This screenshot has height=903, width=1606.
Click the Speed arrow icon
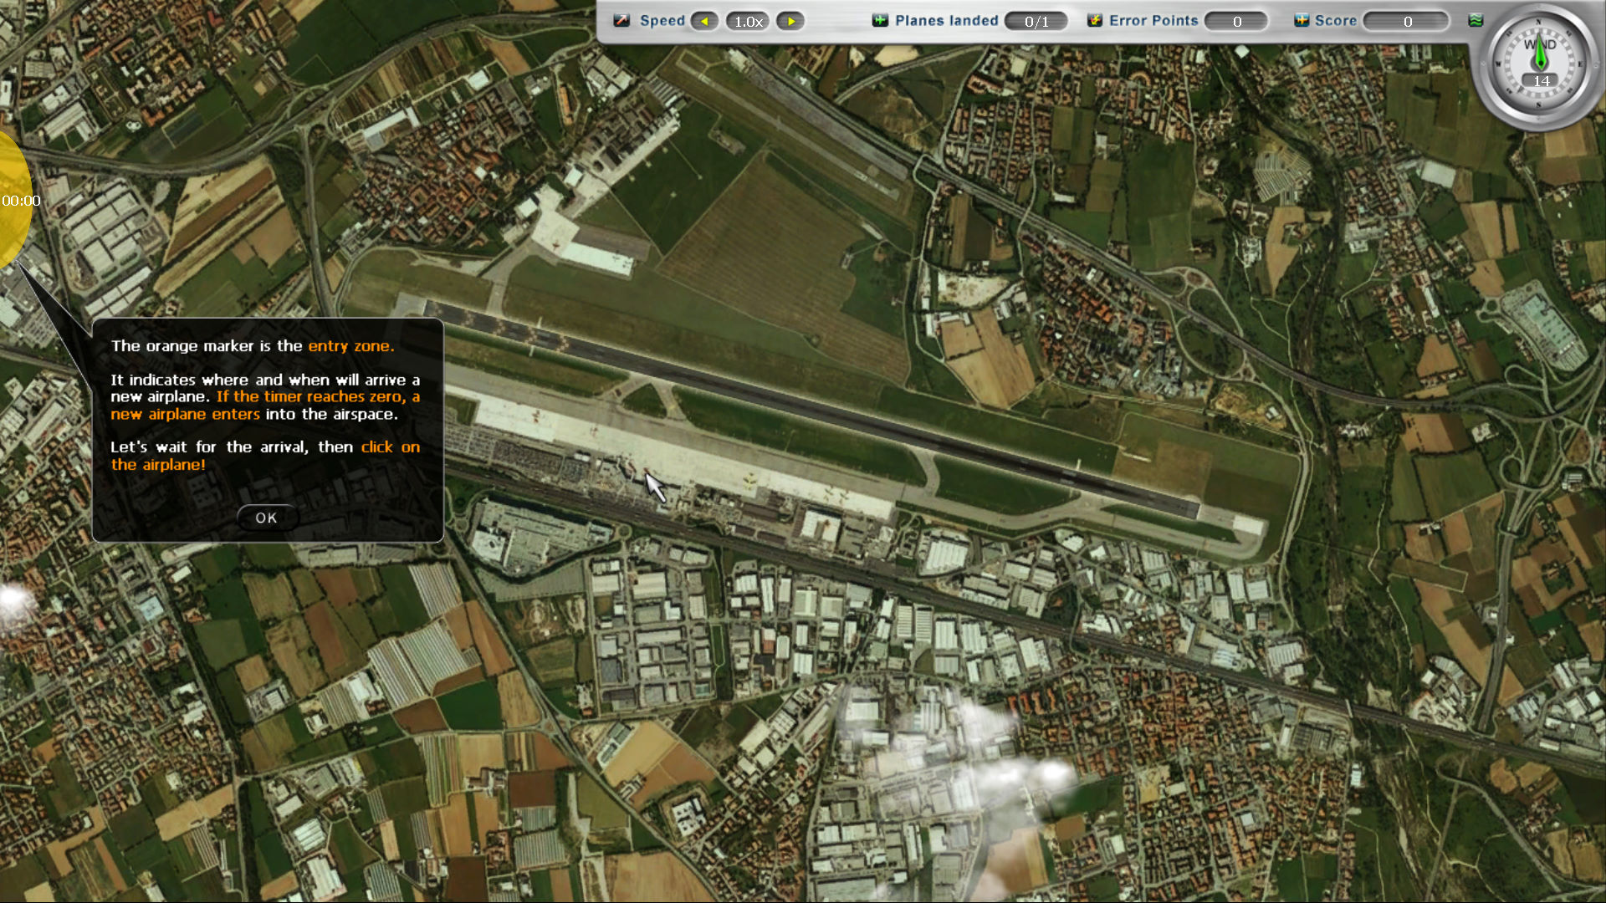621,20
